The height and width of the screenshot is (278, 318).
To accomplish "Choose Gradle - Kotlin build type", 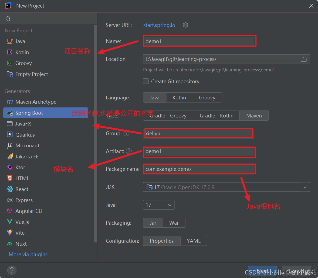I will 216,116.
